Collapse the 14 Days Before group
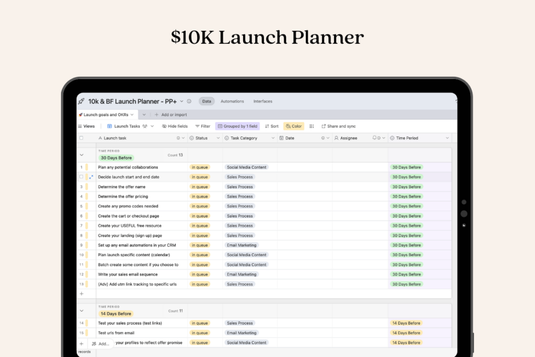Screen dimensions: 535x357 (82, 310)
